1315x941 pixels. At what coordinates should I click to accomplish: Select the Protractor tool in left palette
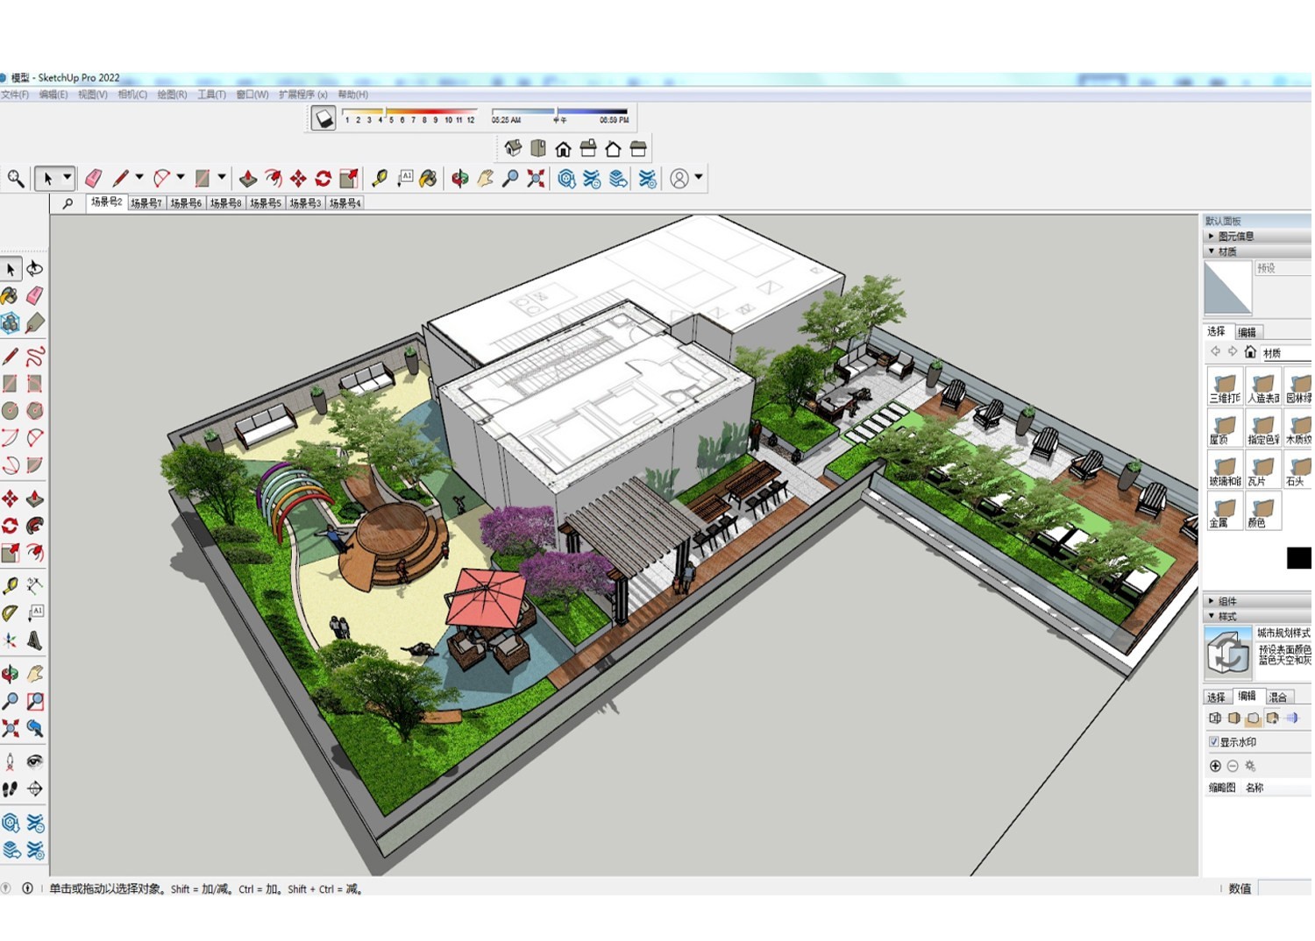(x=10, y=613)
